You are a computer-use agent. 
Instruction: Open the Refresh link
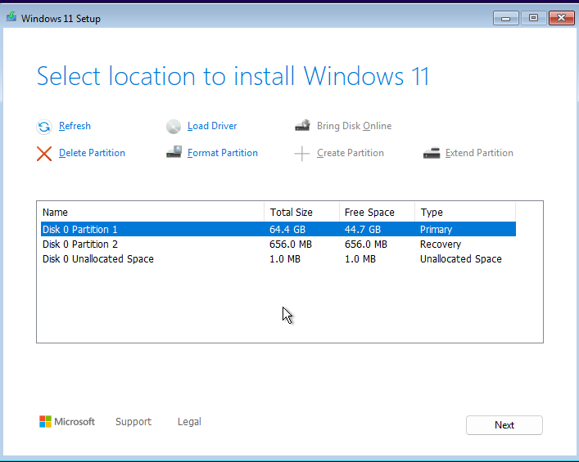(x=75, y=126)
